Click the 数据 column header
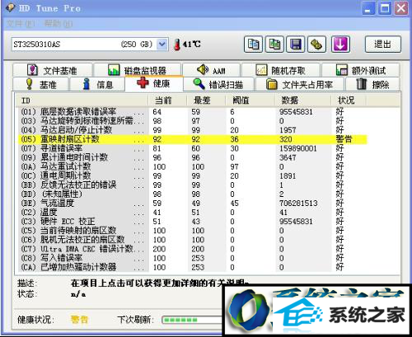This screenshot has width=412, height=337. [302, 101]
